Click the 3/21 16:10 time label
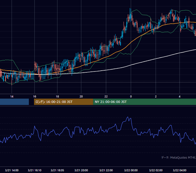Viewport: 196px width, 173px height. pos(35,170)
